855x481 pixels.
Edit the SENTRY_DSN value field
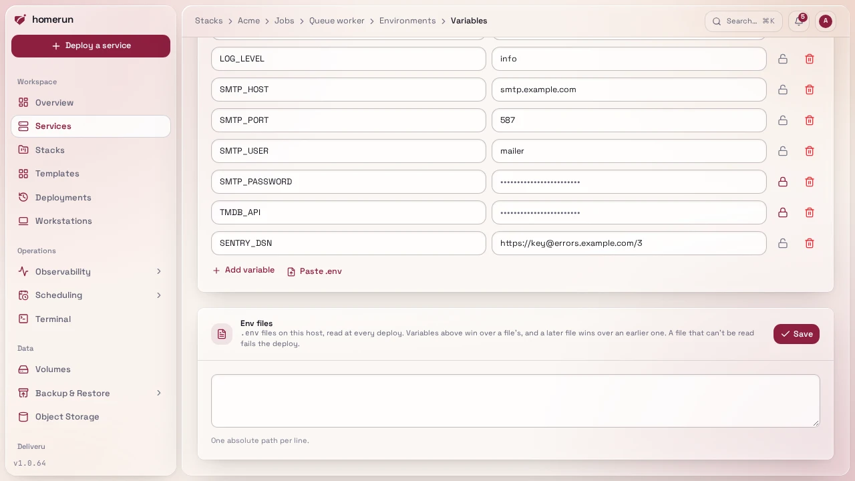pyautogui.click(x=629, y=243)
